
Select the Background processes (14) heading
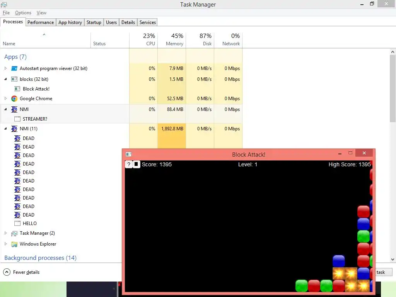click(x=40, y=258)
